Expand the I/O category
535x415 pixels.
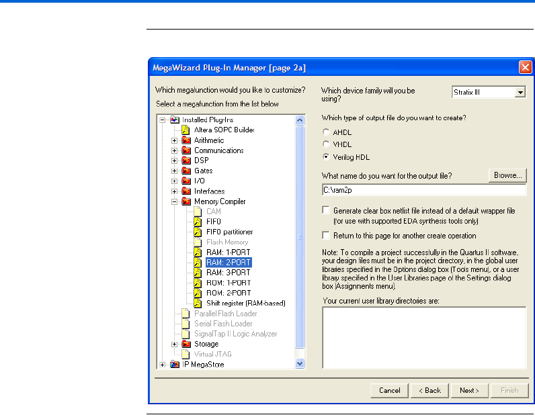(x=174, y=181)
